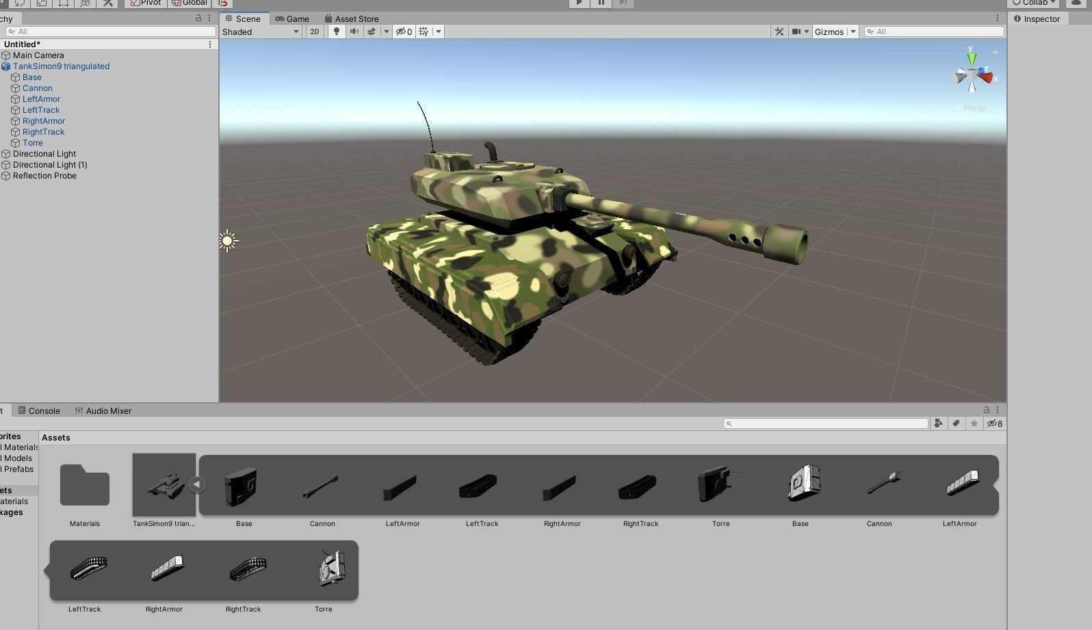
Task: Open the grid settings dropdown arrow
Action: click(439, 31)
